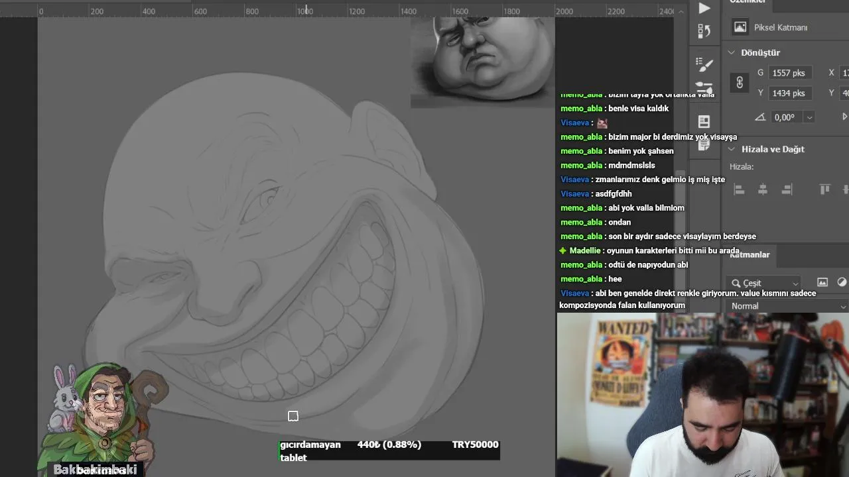Click the 440₺ (0.88%) progress text
This screenshot has height=477, width=849.
(x=389, y=445)
